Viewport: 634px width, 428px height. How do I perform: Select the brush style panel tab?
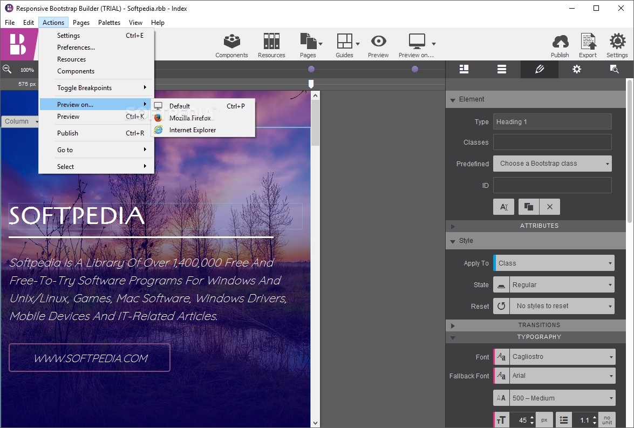click(540, 69)
